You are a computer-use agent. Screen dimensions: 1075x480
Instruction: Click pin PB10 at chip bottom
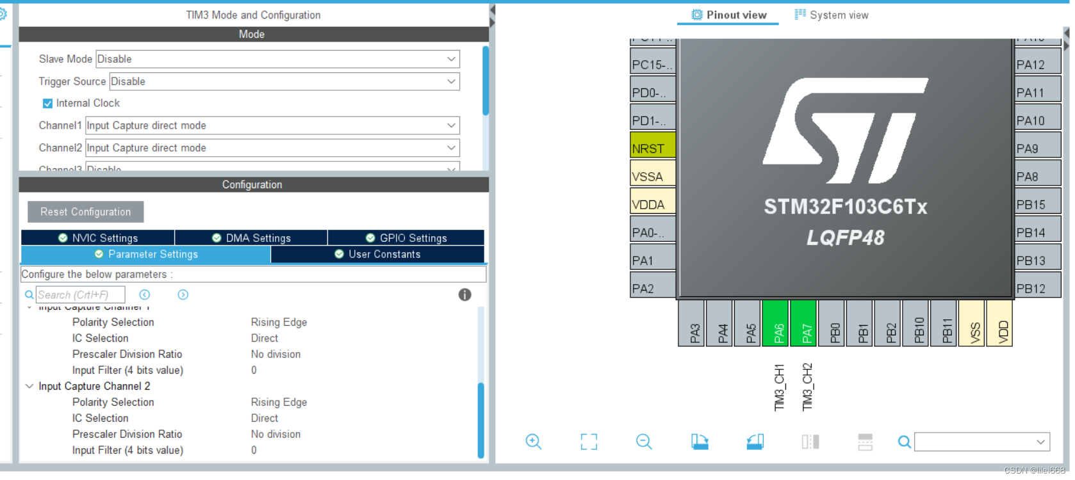coord(915,324)
